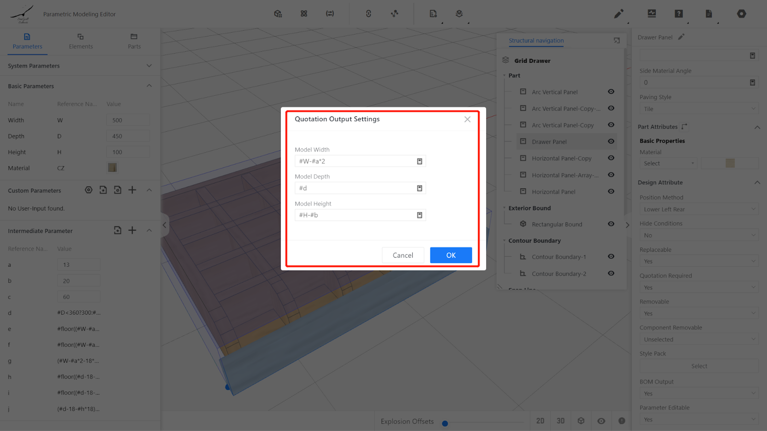Viewport: 767px width, 431px height.
Task: Click the Model Depth input field
Action: (x=355, y=188)
